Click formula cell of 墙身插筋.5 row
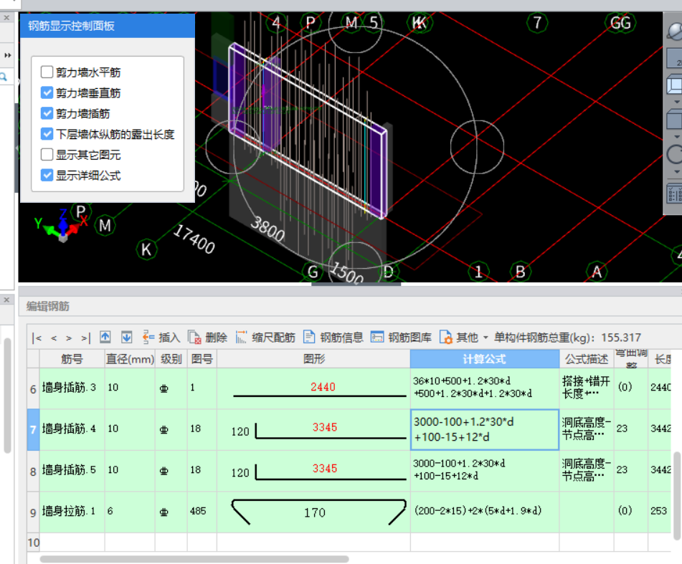682x564 pixels. (485, 470)
